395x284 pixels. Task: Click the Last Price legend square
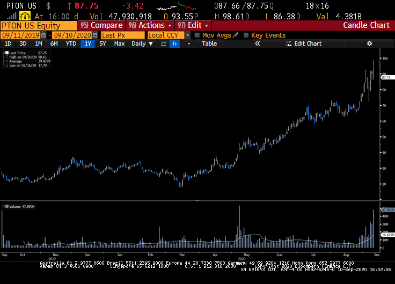point(7,53)
